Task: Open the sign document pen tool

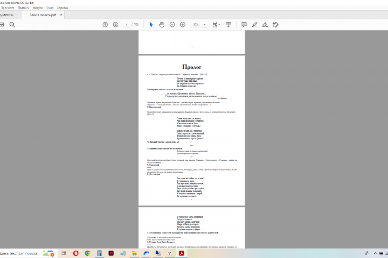Action: 265,25
